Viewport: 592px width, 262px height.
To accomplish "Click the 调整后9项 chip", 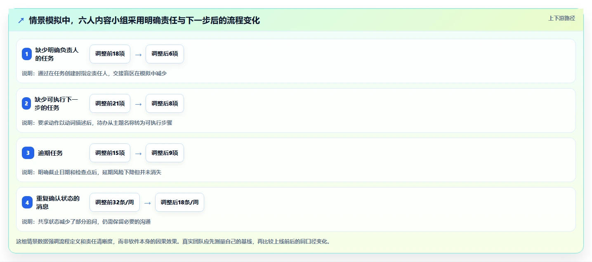I will coord(165,153).
